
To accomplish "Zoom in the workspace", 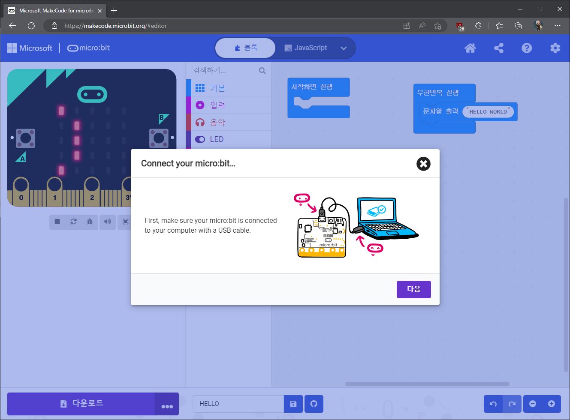I will click(x=552, y=404).
